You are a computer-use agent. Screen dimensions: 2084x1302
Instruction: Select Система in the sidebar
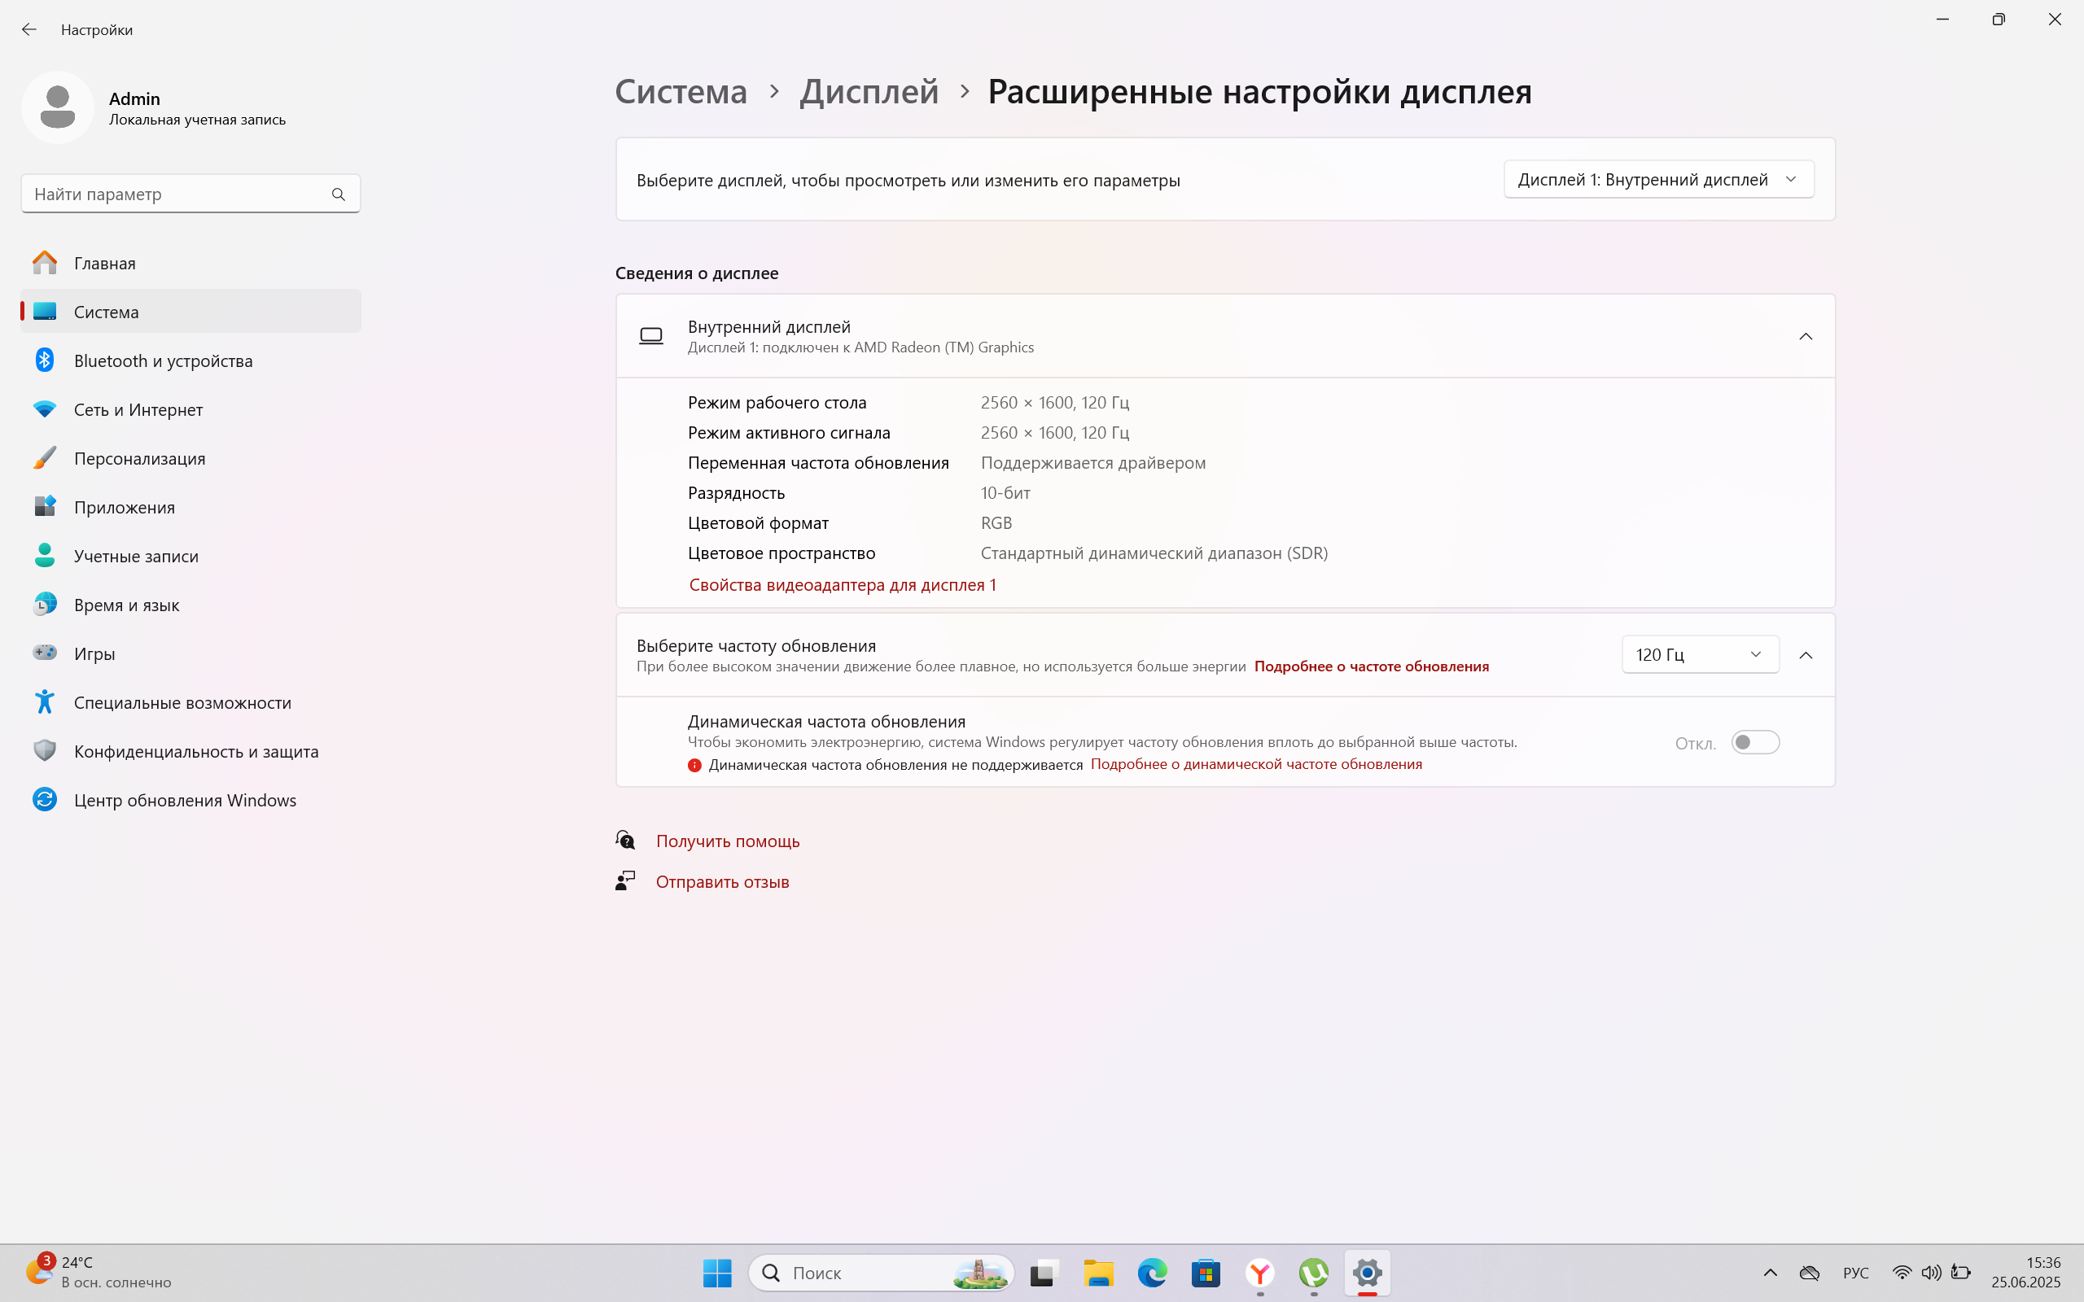click(x=190, y=312)
